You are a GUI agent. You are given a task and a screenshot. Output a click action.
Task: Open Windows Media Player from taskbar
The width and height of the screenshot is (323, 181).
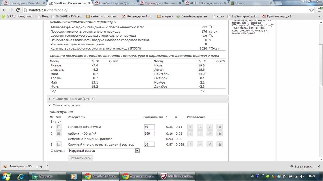click(x=74, y=176)
